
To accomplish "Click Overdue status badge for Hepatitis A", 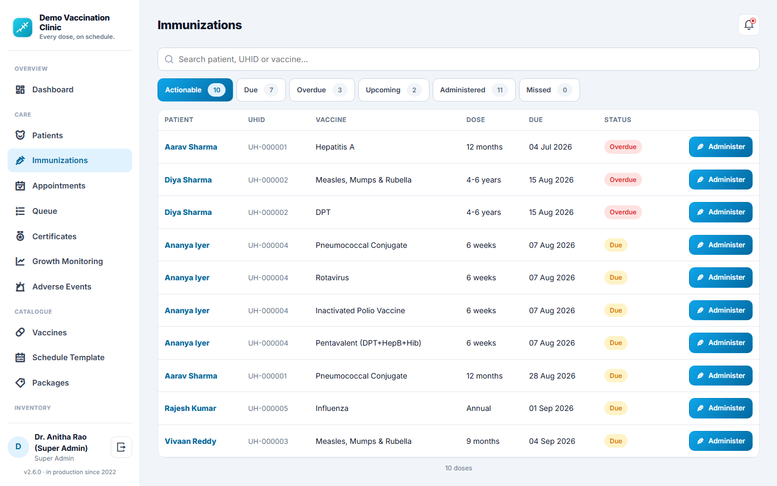I will coord(623,147).
